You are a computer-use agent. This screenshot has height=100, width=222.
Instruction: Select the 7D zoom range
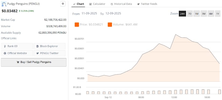coord(190,14)
